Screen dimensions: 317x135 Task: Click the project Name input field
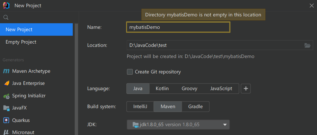click(x=178, y=28)
